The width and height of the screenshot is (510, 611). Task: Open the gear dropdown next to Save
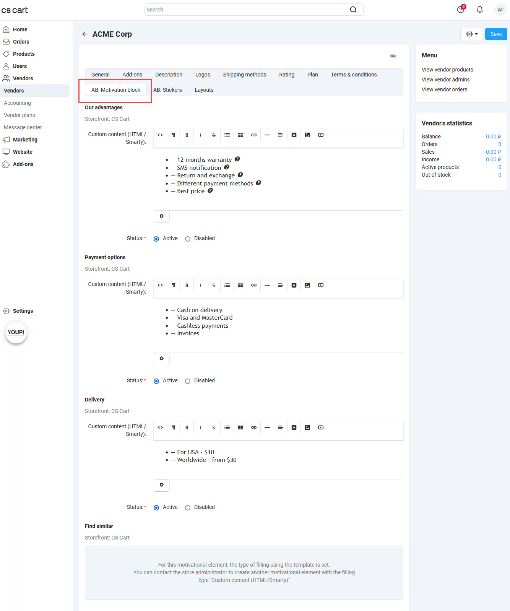coord(472,34)
